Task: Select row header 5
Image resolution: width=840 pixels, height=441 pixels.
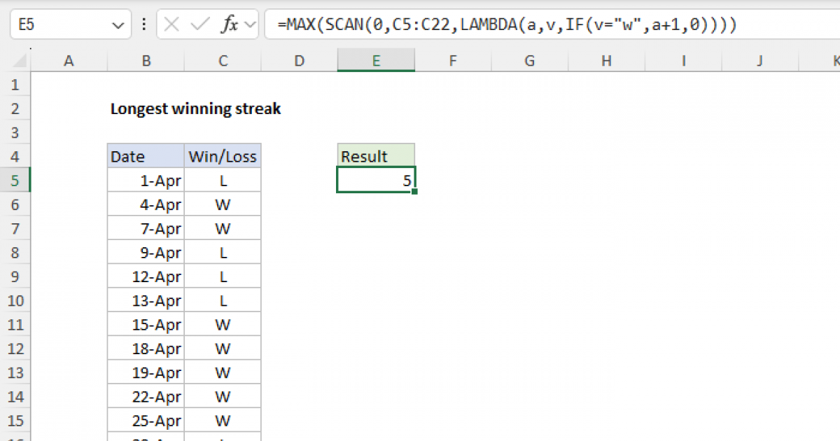Action: click(15, 181)
